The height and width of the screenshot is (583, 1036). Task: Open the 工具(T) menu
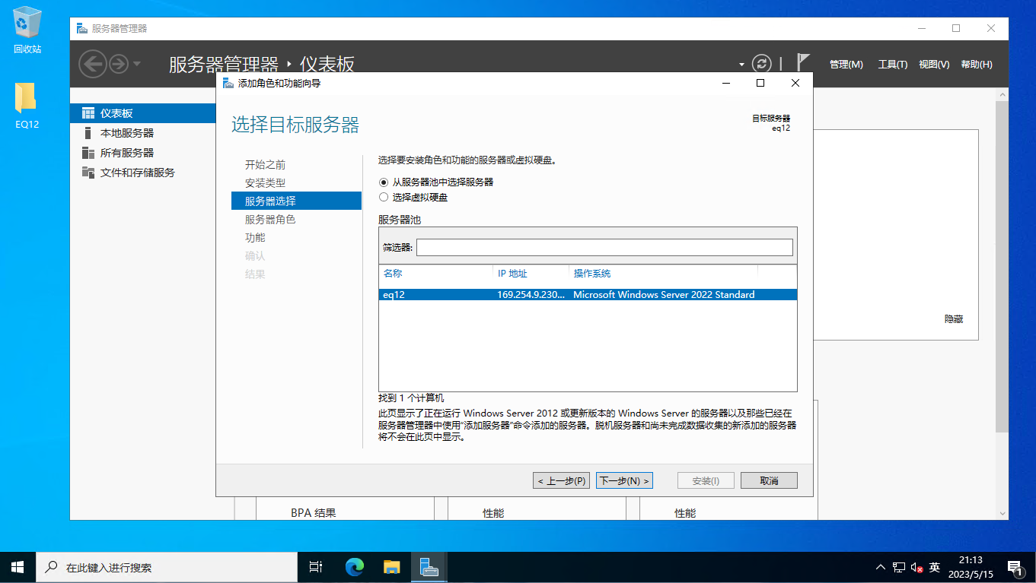[x=892, y=65]
